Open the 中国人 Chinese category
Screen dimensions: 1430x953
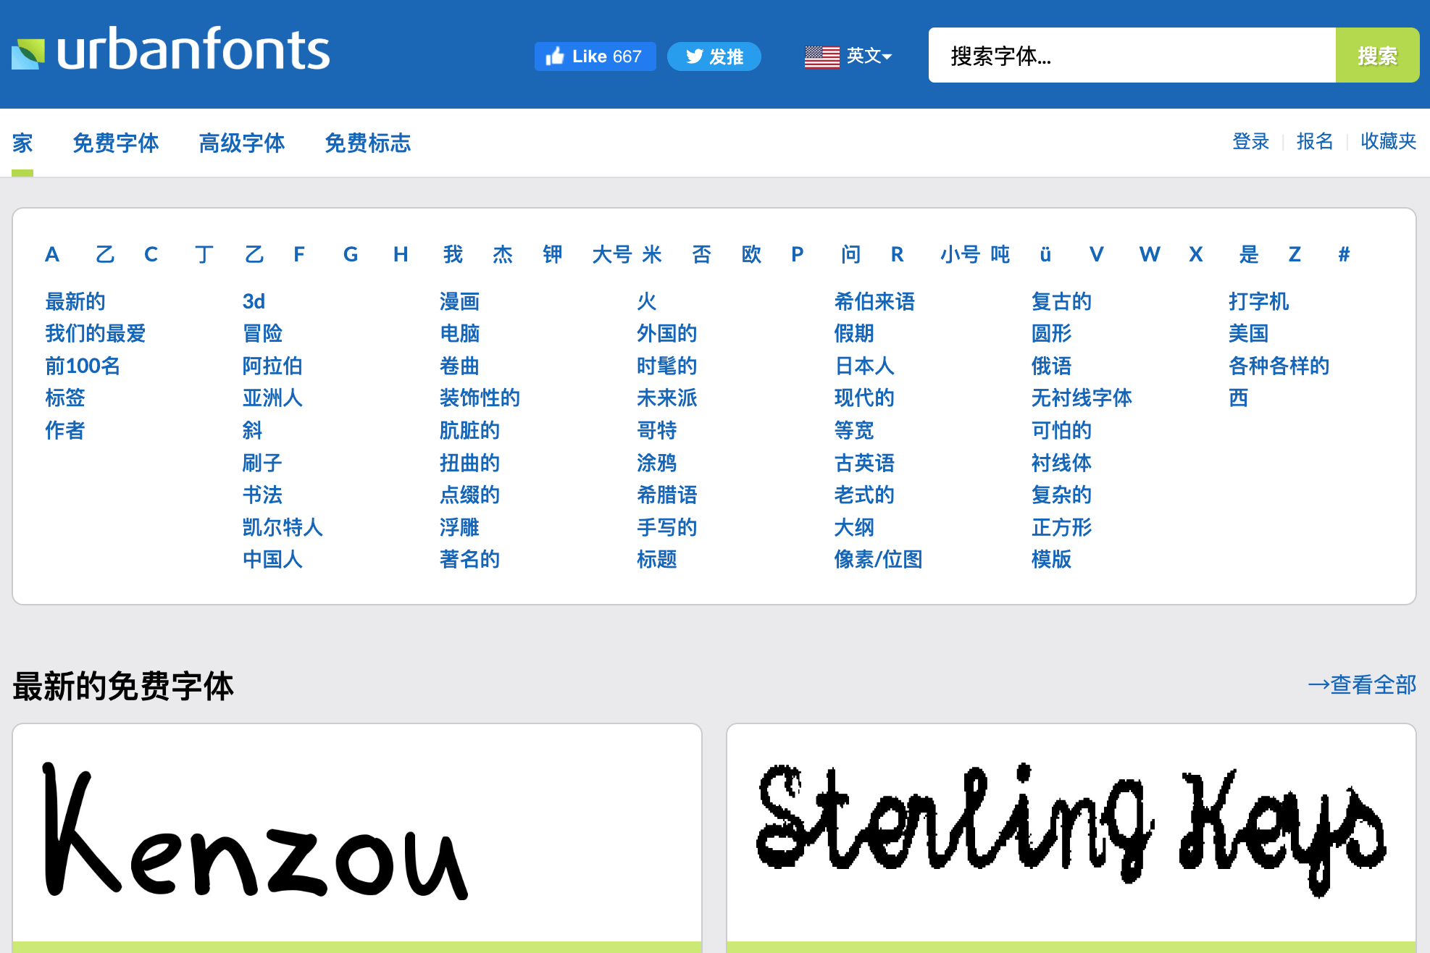[272, 559]
